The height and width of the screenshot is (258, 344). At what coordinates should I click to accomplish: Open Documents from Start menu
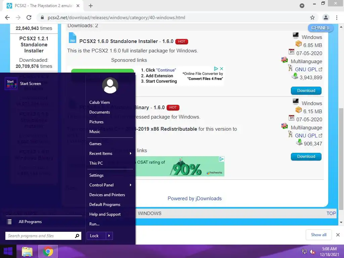(x=99, y=112)
